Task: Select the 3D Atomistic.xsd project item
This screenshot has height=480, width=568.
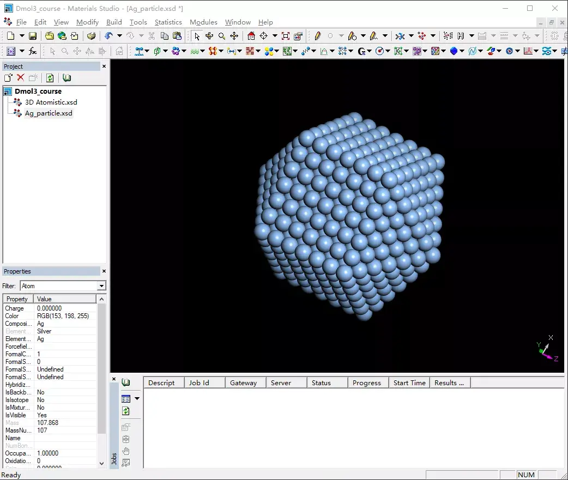Action: (51, 102)
